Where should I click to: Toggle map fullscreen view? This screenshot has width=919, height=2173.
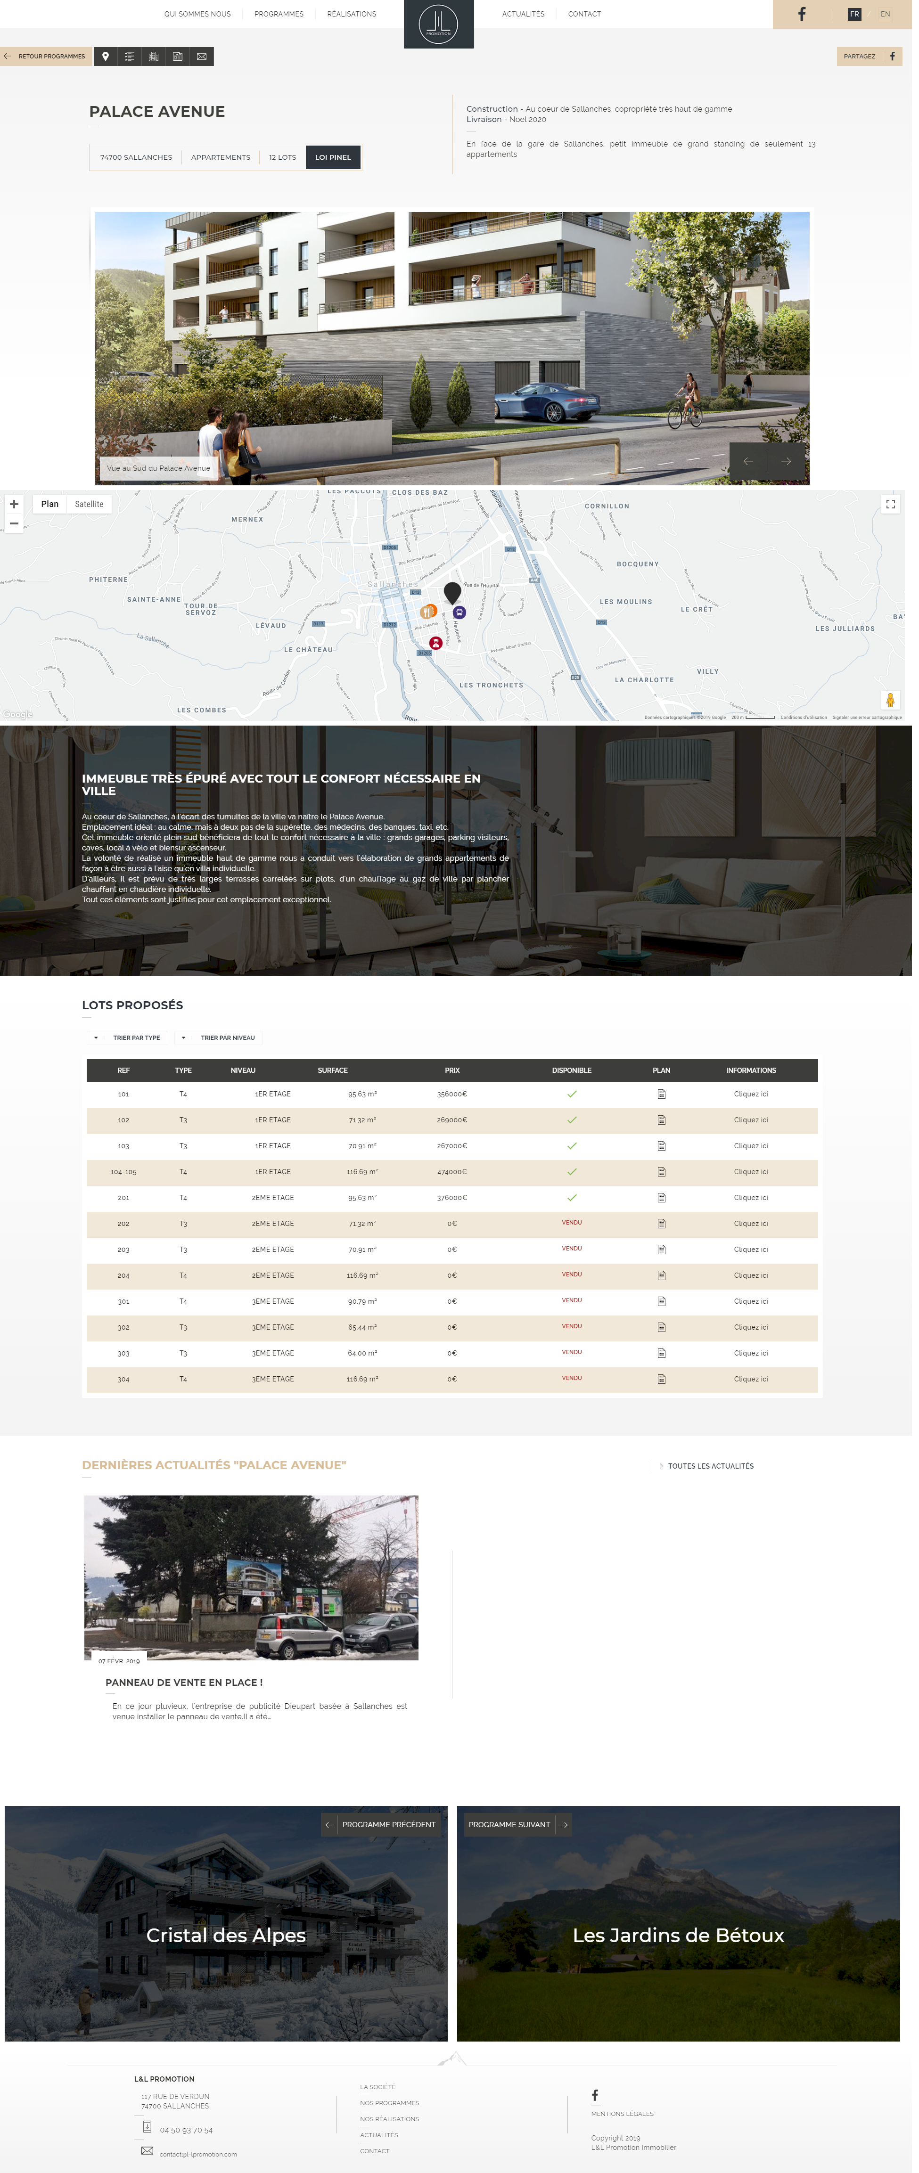[890, 504]
